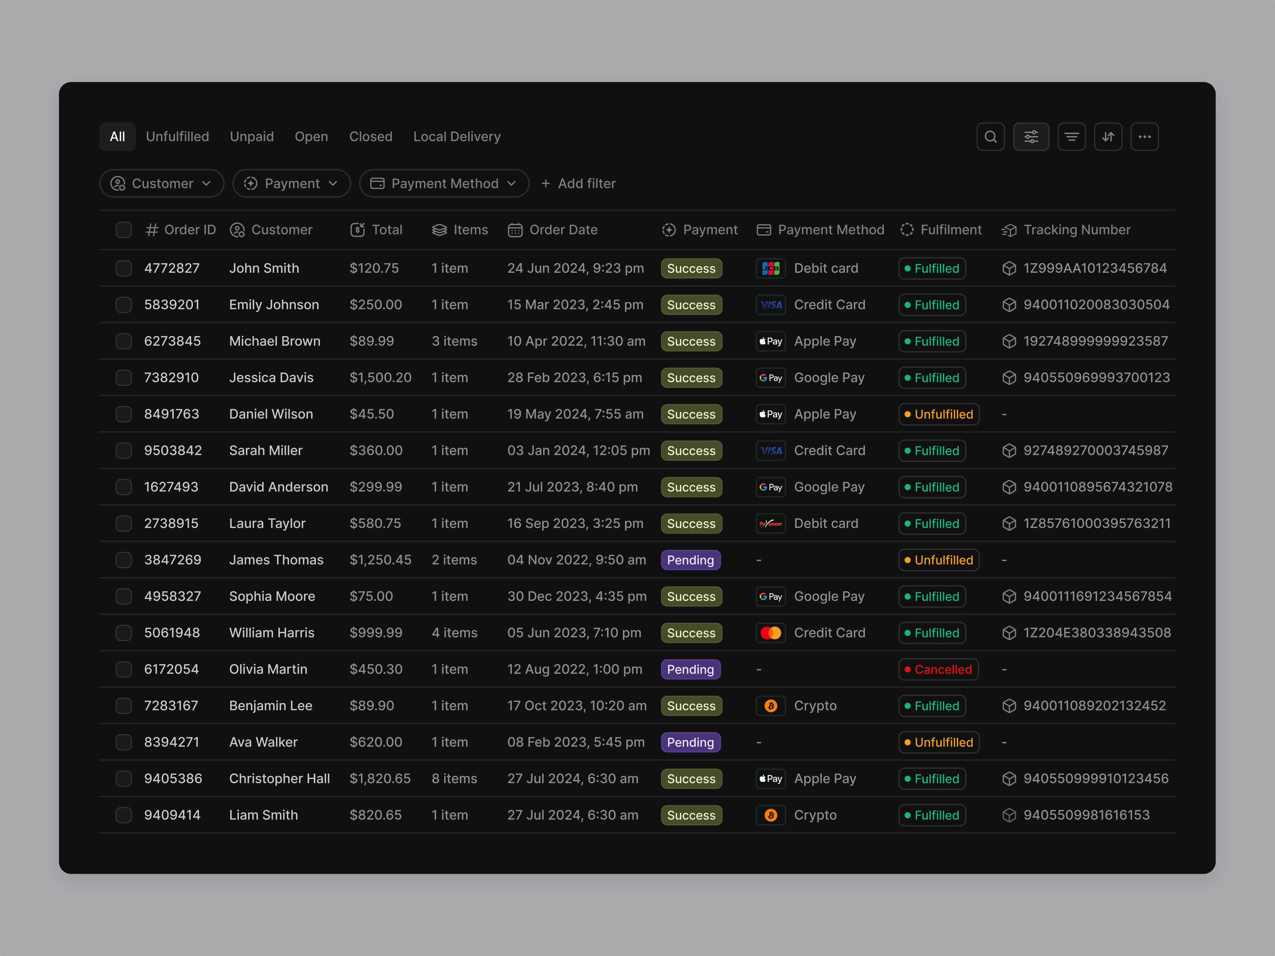Switch to the Unfulfilled tab

177,136
